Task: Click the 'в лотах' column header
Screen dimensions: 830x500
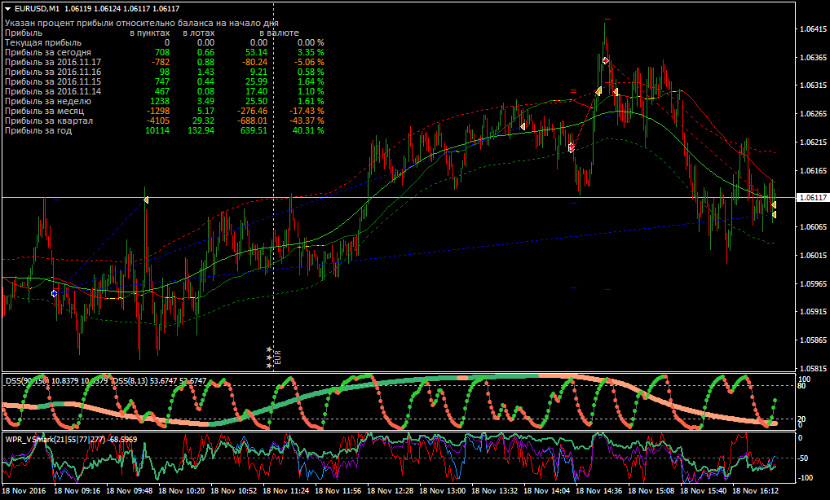Action: (x=198, y=33)
